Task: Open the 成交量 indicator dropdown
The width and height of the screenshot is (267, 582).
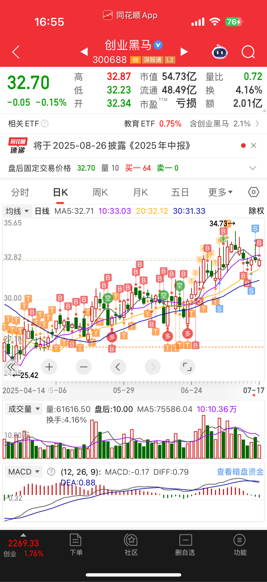Action: pos(23,409)
